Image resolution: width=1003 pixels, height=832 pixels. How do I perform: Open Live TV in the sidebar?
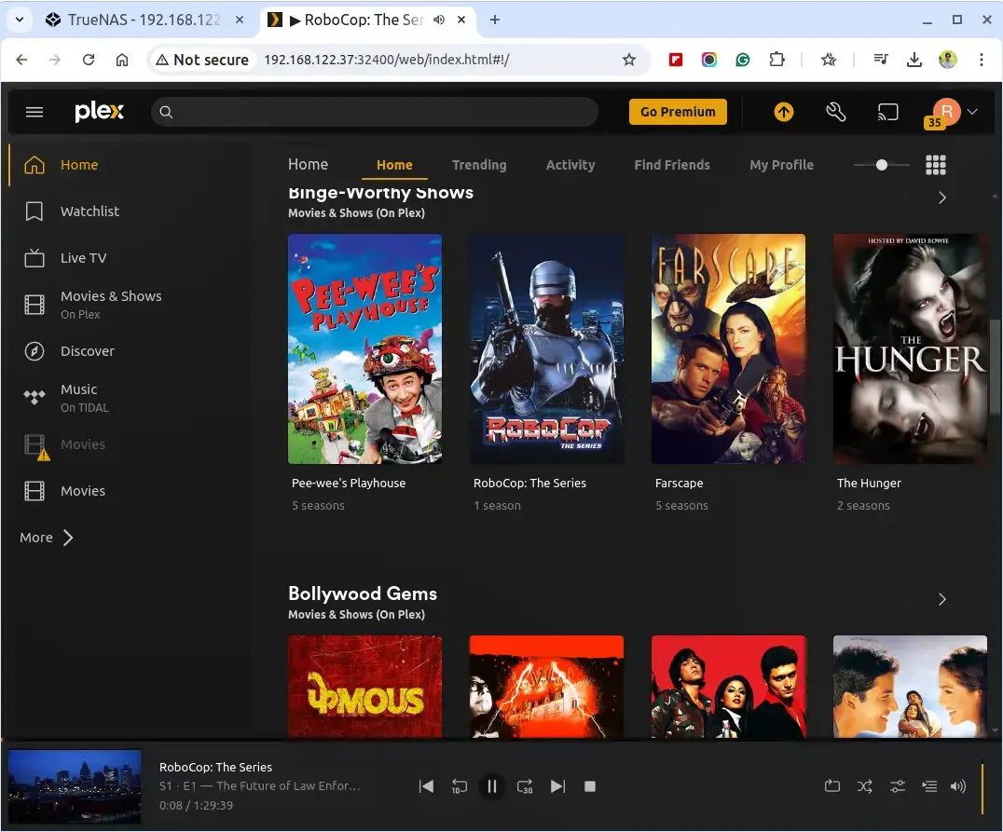[83, 258]
